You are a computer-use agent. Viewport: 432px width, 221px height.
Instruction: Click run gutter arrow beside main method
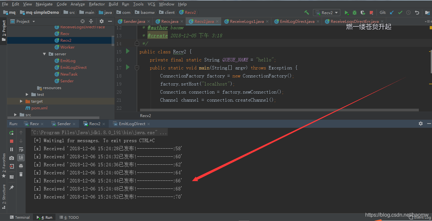coord(128,67)
